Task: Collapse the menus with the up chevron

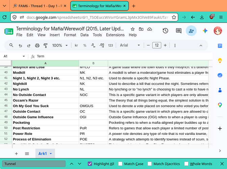Action: pyautogui.click(x=201, y=46)
